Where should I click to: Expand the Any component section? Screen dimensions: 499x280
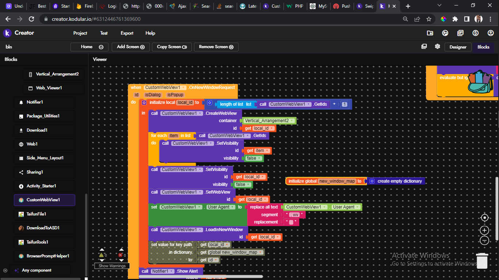click(x=5, y=271)
